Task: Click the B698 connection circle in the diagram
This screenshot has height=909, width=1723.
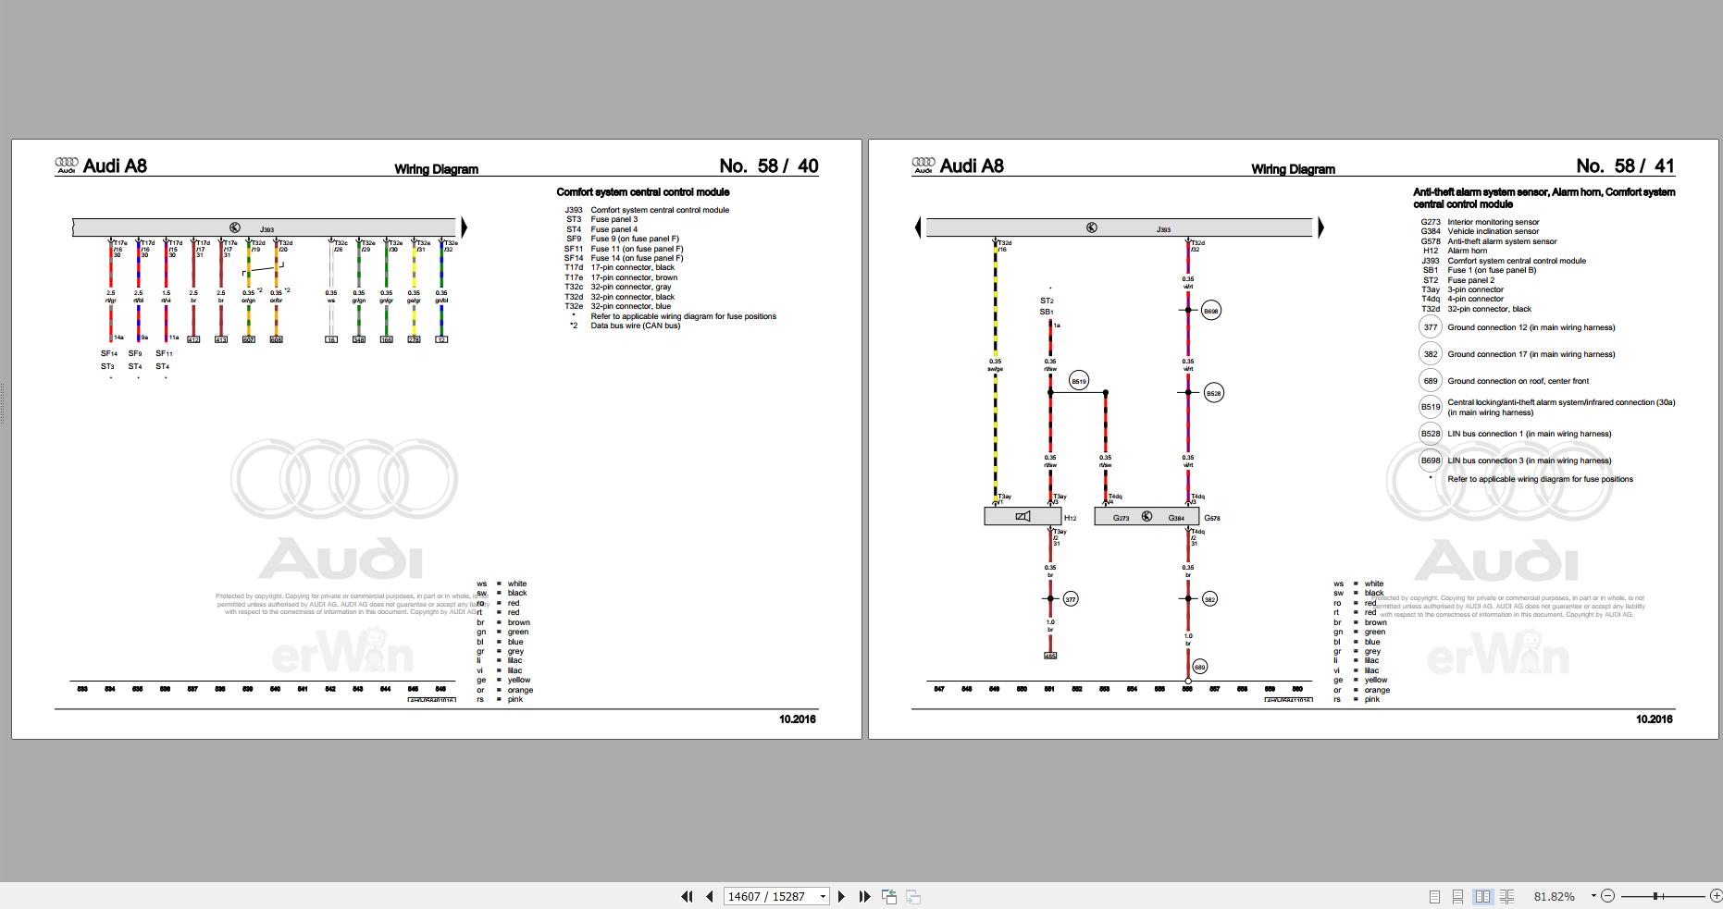Action: point(1211,311)
